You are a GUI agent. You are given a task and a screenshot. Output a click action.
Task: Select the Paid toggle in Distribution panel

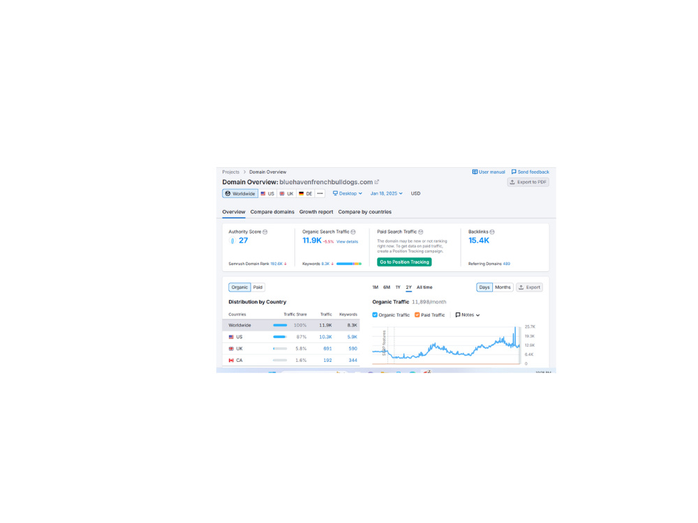(258, 287)
